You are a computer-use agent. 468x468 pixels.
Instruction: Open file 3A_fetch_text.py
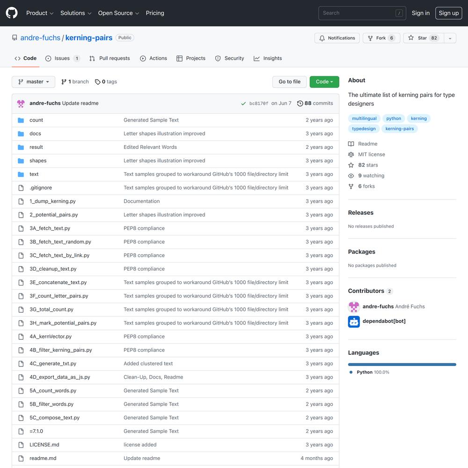tap(50, 228)
